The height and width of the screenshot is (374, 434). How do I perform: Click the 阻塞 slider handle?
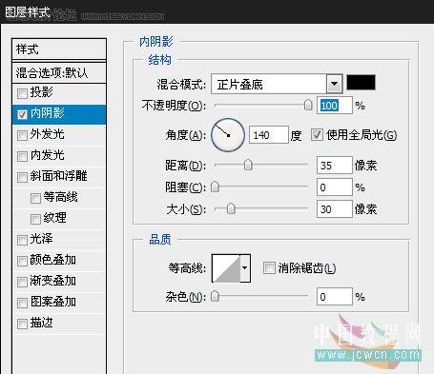tap(215, 187)
